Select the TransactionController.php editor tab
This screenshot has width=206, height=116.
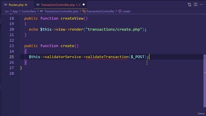click(61, 5)
